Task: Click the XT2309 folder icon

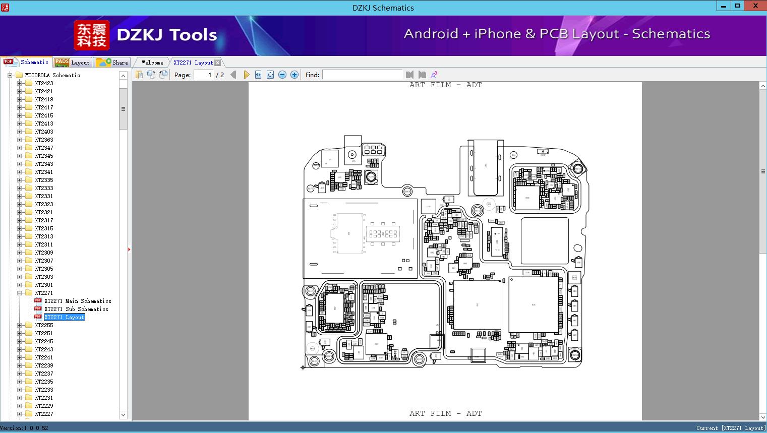Action: (x=29, y=253)
